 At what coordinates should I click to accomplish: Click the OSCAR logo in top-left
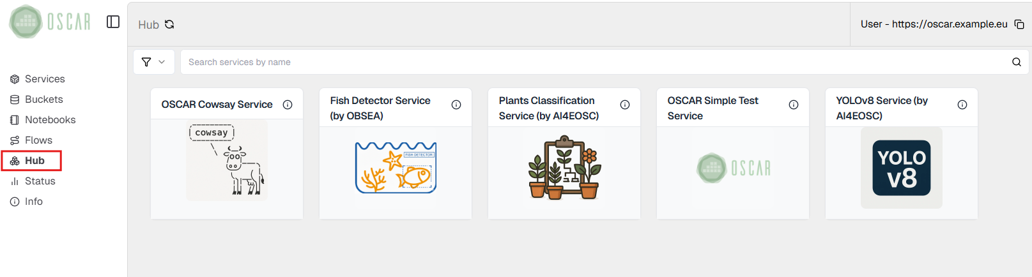click(50, 22)
